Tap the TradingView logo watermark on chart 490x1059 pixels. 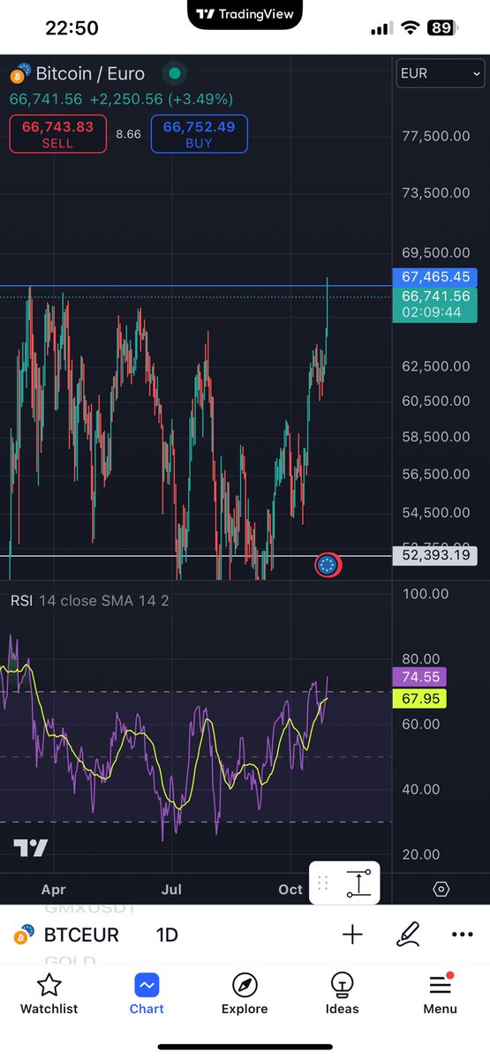30,847
